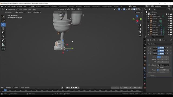The image size is (173, 97).
Task: Select rendered viewport shading mode
Action: tap(139, 9)
